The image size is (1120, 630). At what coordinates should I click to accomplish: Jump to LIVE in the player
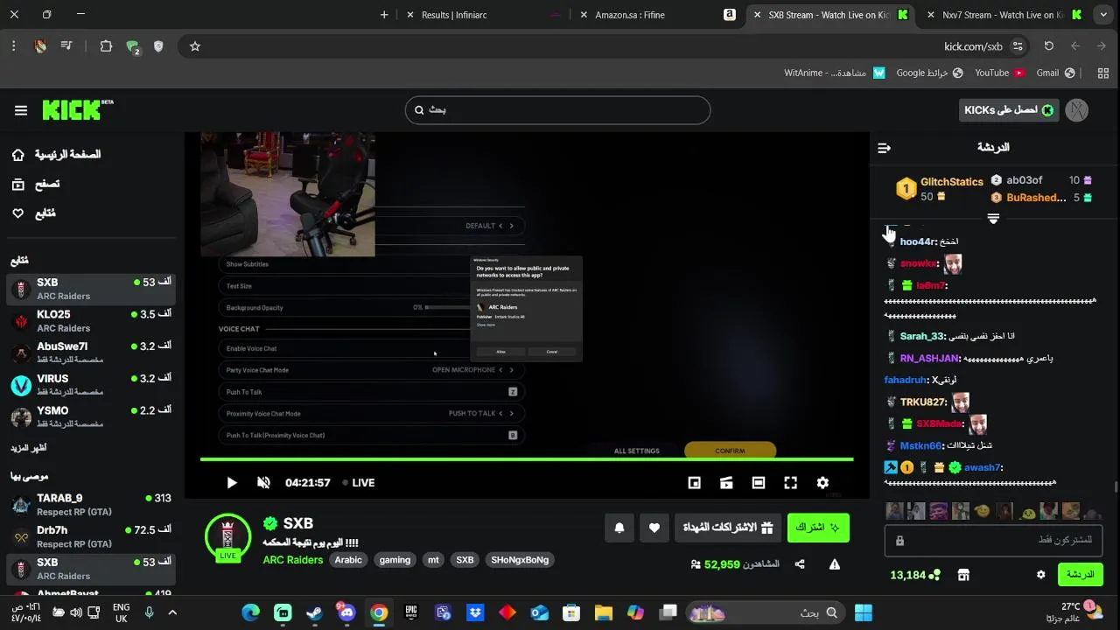(359, 483)
